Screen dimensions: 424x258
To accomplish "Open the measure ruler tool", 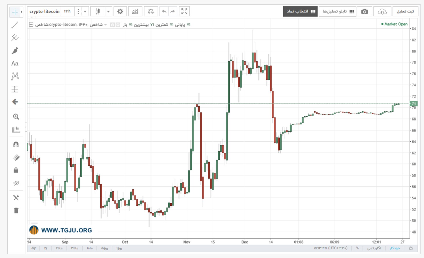I will tap(16, 130).
